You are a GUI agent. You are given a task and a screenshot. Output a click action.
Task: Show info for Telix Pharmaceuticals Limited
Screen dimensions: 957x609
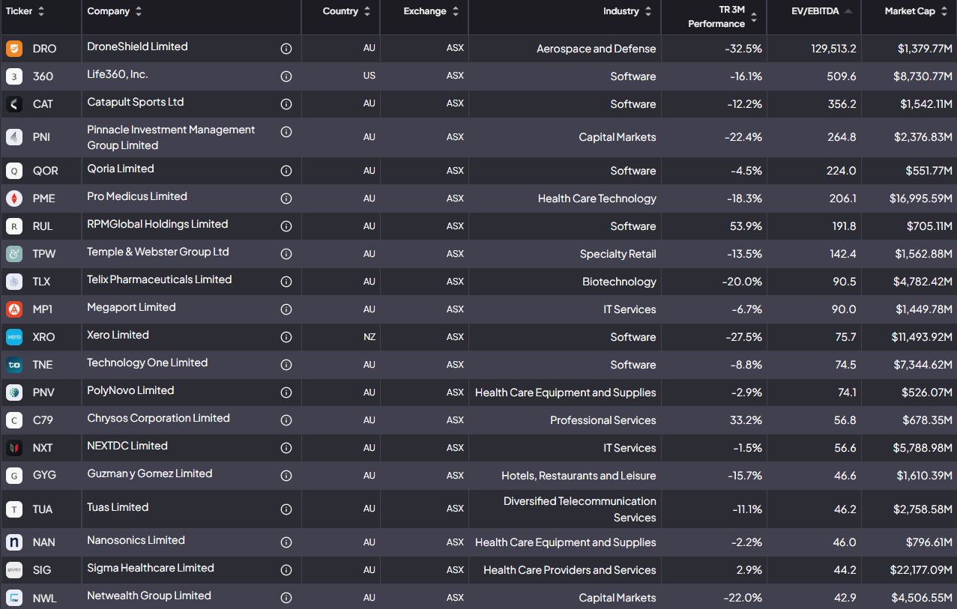tap(286, 282)
